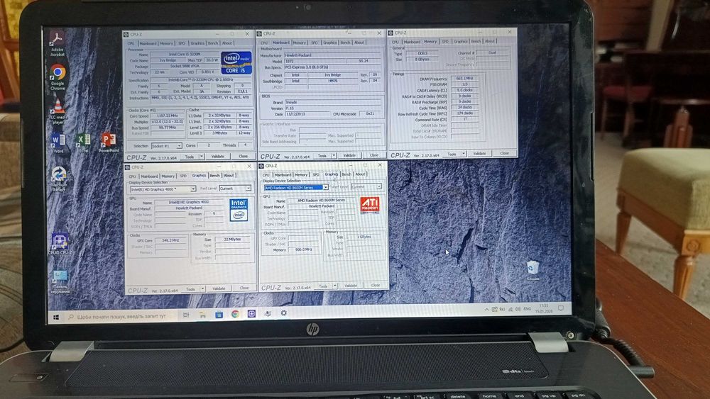
Task: Expand Tools arrow in AMD Radeon window
Action: [x=335, y=286]
